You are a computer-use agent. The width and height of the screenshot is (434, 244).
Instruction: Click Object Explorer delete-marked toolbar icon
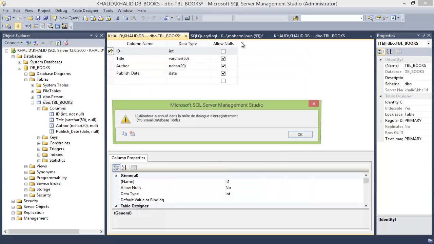66,43
